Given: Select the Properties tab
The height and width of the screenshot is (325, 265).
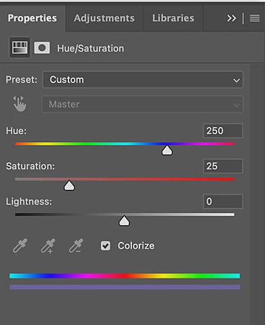Looking at the screenshot, I should 32,18.
